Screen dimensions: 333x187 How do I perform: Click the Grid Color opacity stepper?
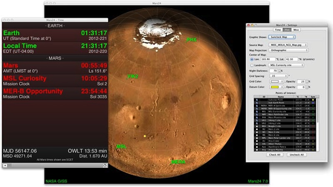coord(307,81)
